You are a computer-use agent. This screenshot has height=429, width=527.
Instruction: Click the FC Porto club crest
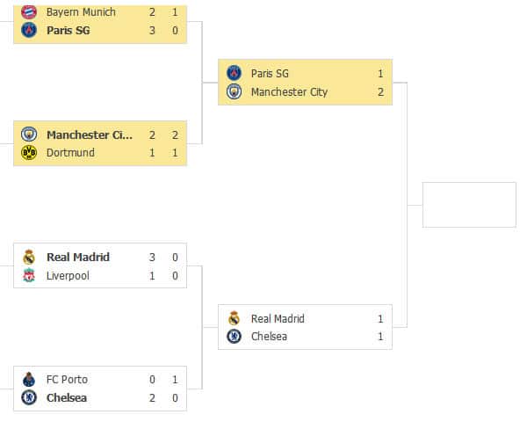(x=29, y=379)
